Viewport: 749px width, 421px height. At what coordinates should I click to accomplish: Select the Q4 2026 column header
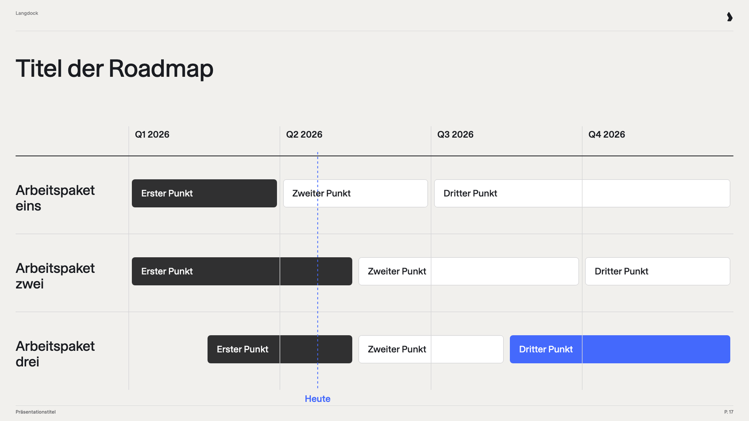607,134
